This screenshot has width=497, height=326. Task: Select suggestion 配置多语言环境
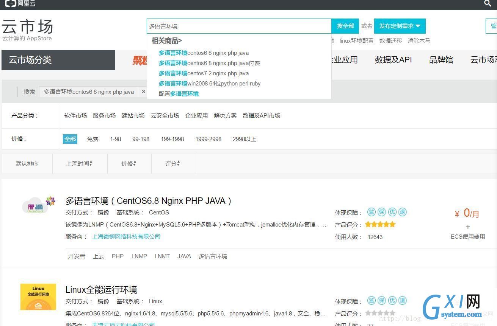point(179,94)
